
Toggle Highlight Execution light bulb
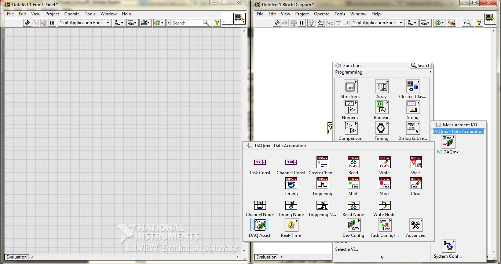click(311, 23)
